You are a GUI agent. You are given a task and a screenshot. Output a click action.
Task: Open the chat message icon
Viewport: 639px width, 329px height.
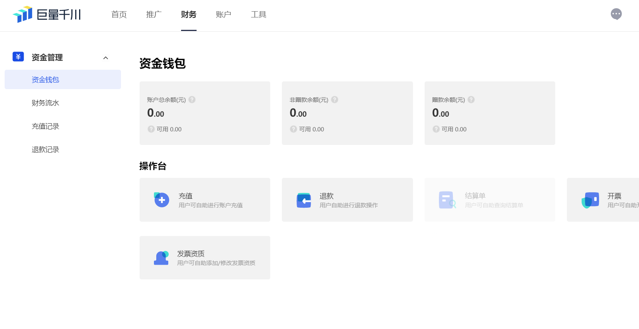(x=616, y=14)
